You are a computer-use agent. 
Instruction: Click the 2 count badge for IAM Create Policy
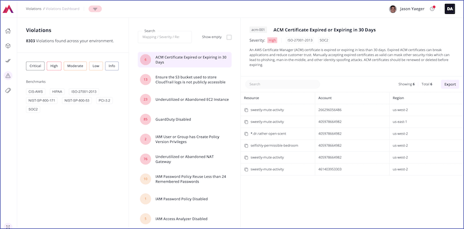(x=146, y=139)
